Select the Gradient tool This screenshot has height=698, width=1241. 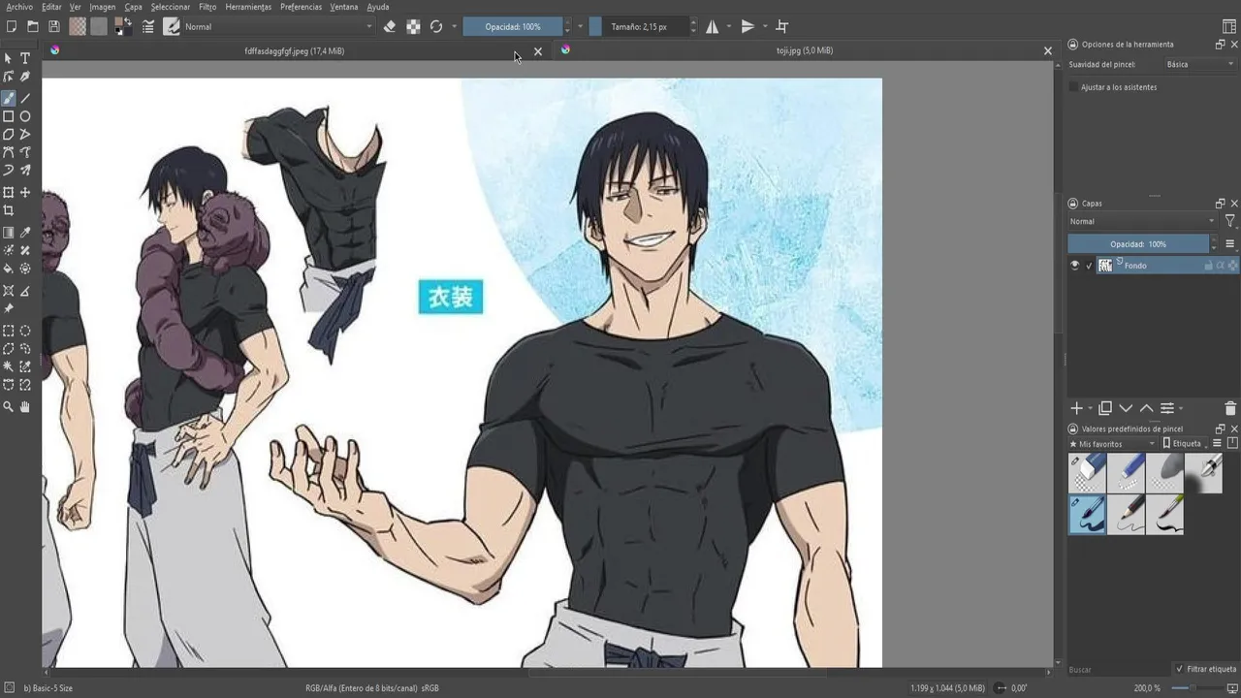(9, 233)
